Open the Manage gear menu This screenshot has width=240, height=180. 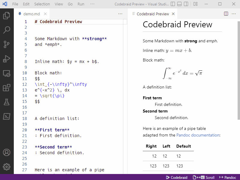[7, 167]
